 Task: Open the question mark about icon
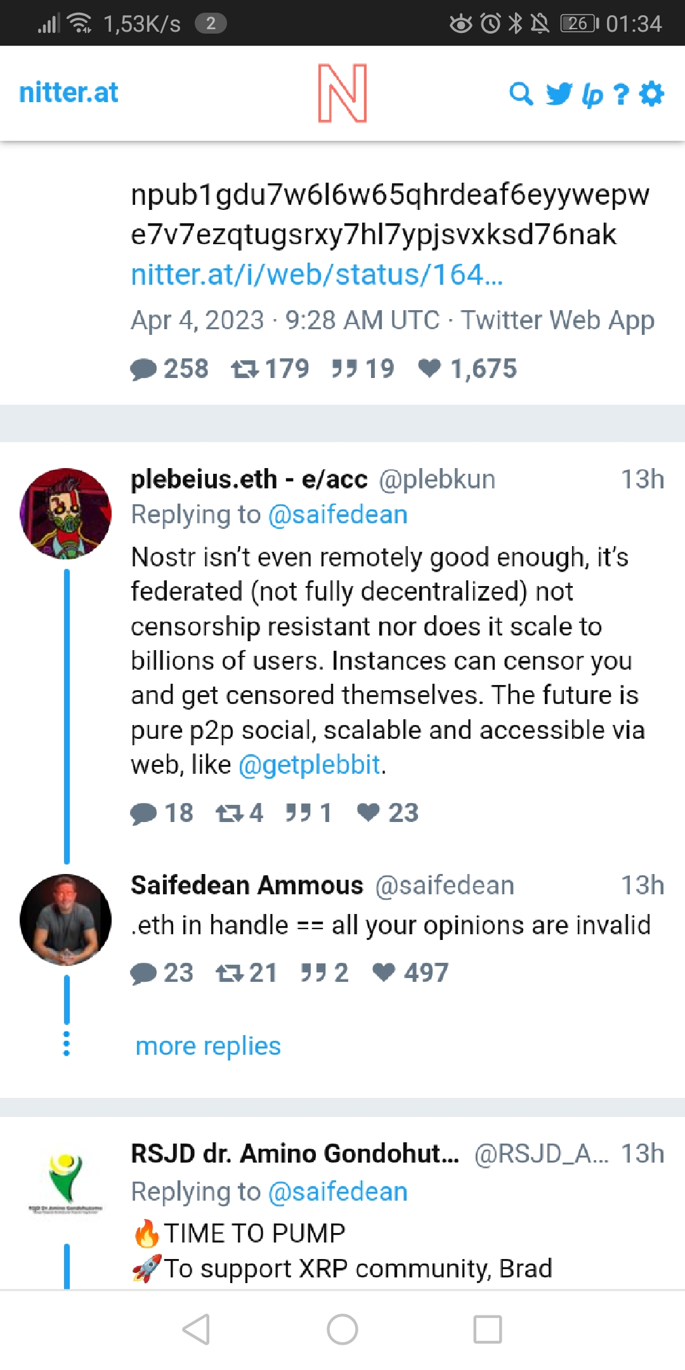622,94
